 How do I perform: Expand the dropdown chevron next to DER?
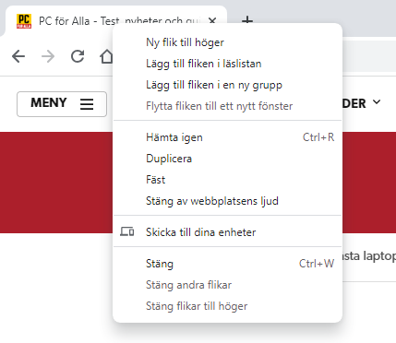coord(377,101)
